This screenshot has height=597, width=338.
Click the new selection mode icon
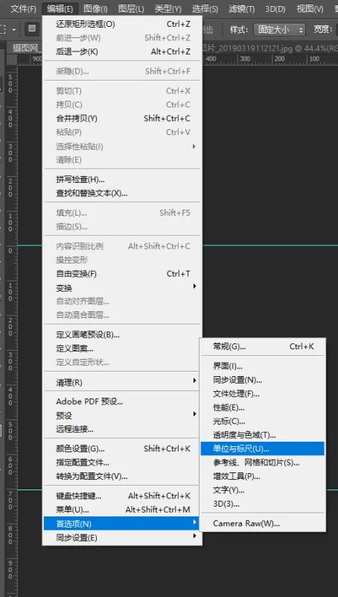[x=32, y=29]
